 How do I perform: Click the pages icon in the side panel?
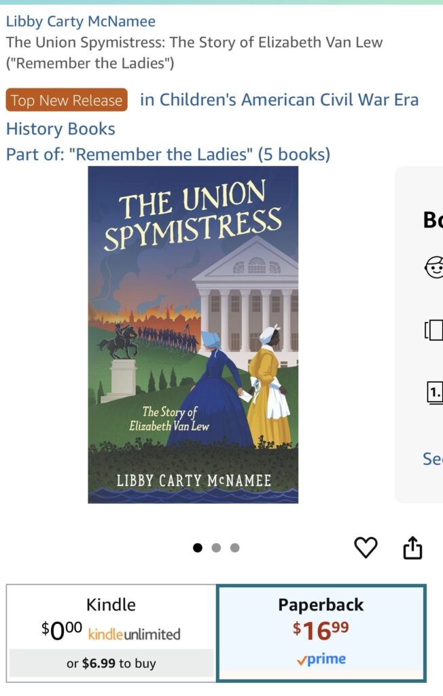coord(433,330)
